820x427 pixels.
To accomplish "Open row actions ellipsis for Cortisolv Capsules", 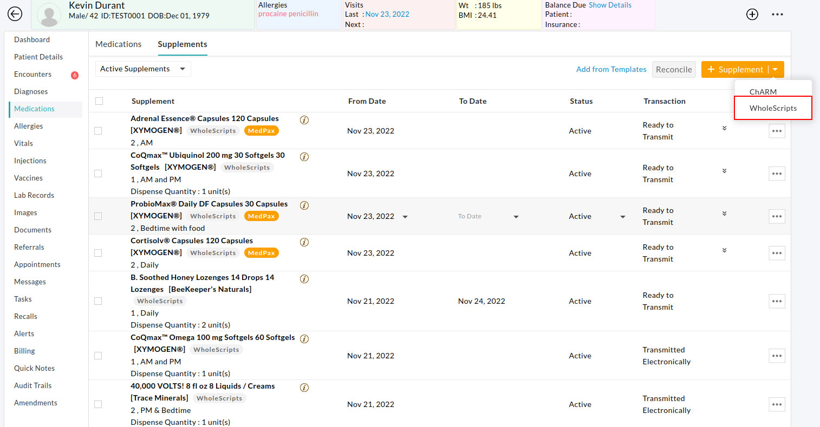I will (777, 253).
